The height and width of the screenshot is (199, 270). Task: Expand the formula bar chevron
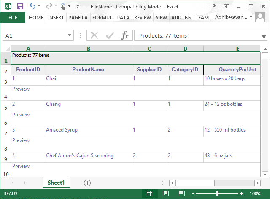click(264, 36)
